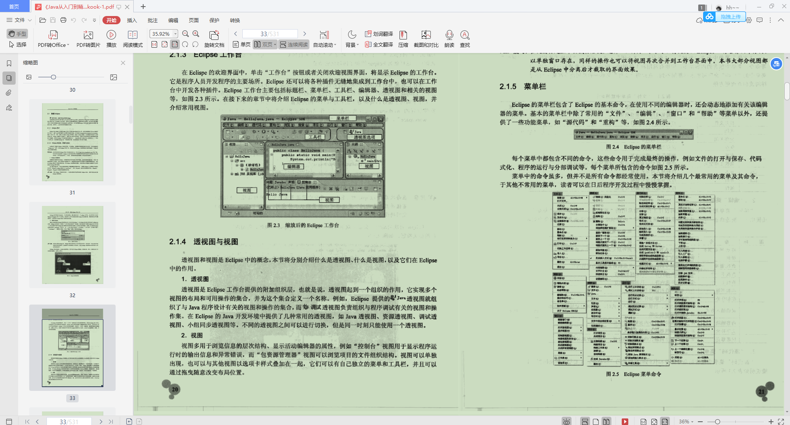790x425 pixels.
Task: Collapse the ribbon with up chevron
Action: click(781, 20)
